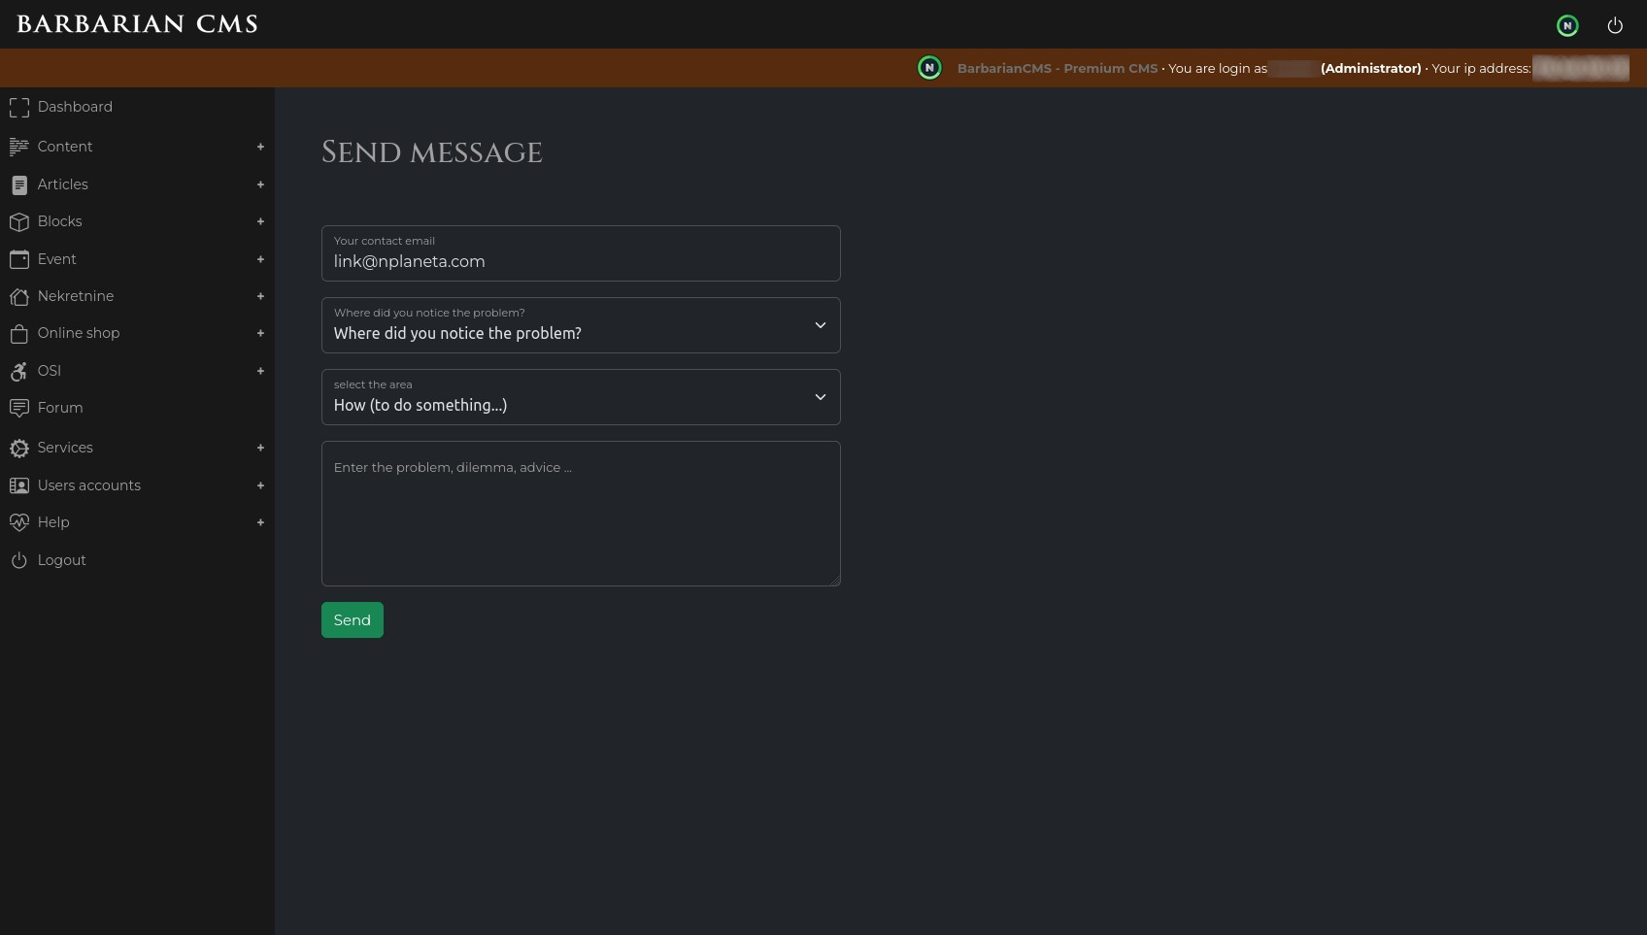Click the Services gear icon
Screen dimensions: 1647x935
pos(19,449)
